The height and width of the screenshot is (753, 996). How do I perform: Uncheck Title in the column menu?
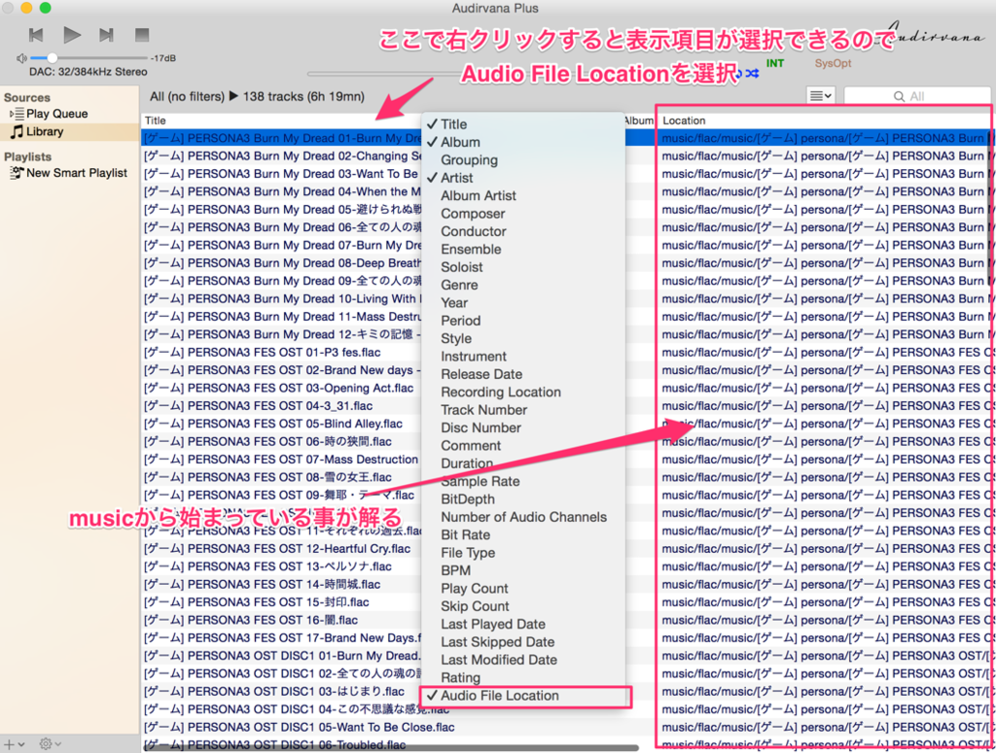click(455, 123)
